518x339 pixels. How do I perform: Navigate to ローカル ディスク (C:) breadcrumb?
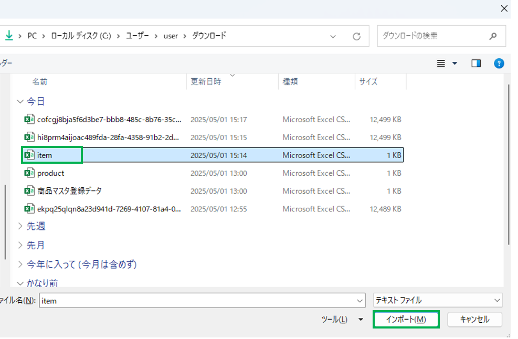pos(81,36)
